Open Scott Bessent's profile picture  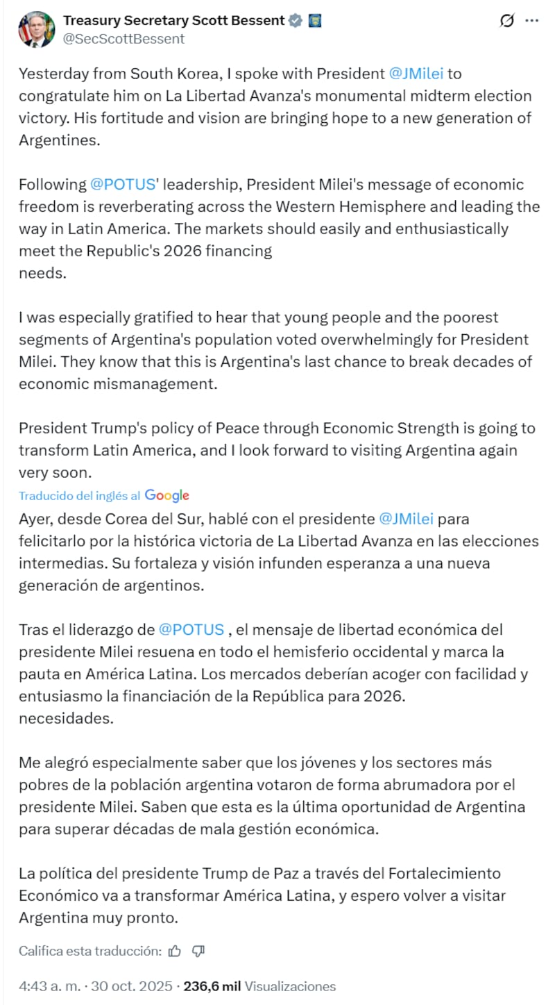coord(37,29)
